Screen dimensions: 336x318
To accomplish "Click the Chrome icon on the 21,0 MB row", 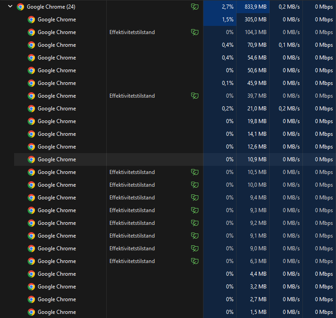I will pos(31,109).
